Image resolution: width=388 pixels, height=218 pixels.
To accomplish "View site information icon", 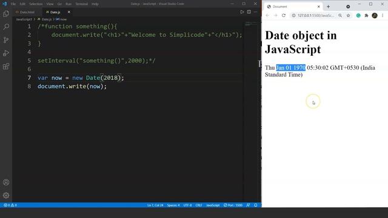I will point(293,15).
